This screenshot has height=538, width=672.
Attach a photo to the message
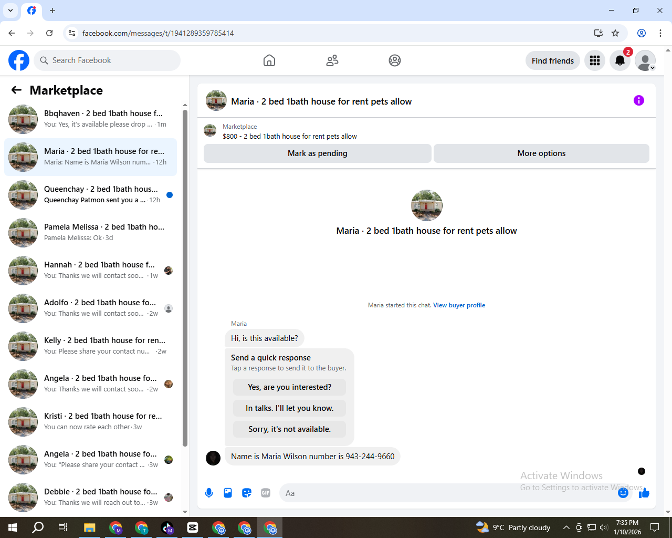click(x=228, y=493)
